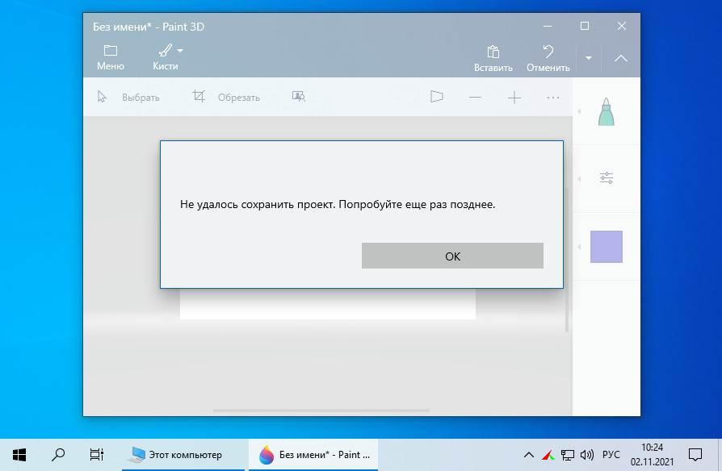Switch to Этот компьютер taskbar window
Image resolution: width=722 pixels, height=471 pixels.
tap(183, 455)
